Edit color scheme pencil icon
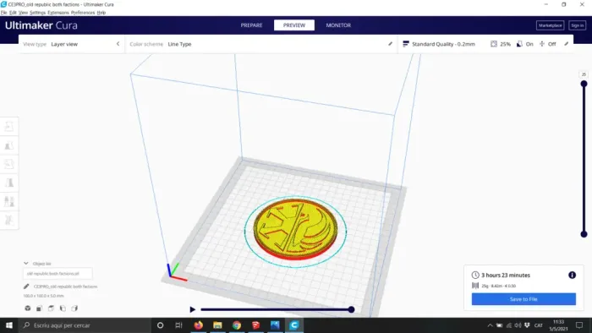 tap(390, 44)
